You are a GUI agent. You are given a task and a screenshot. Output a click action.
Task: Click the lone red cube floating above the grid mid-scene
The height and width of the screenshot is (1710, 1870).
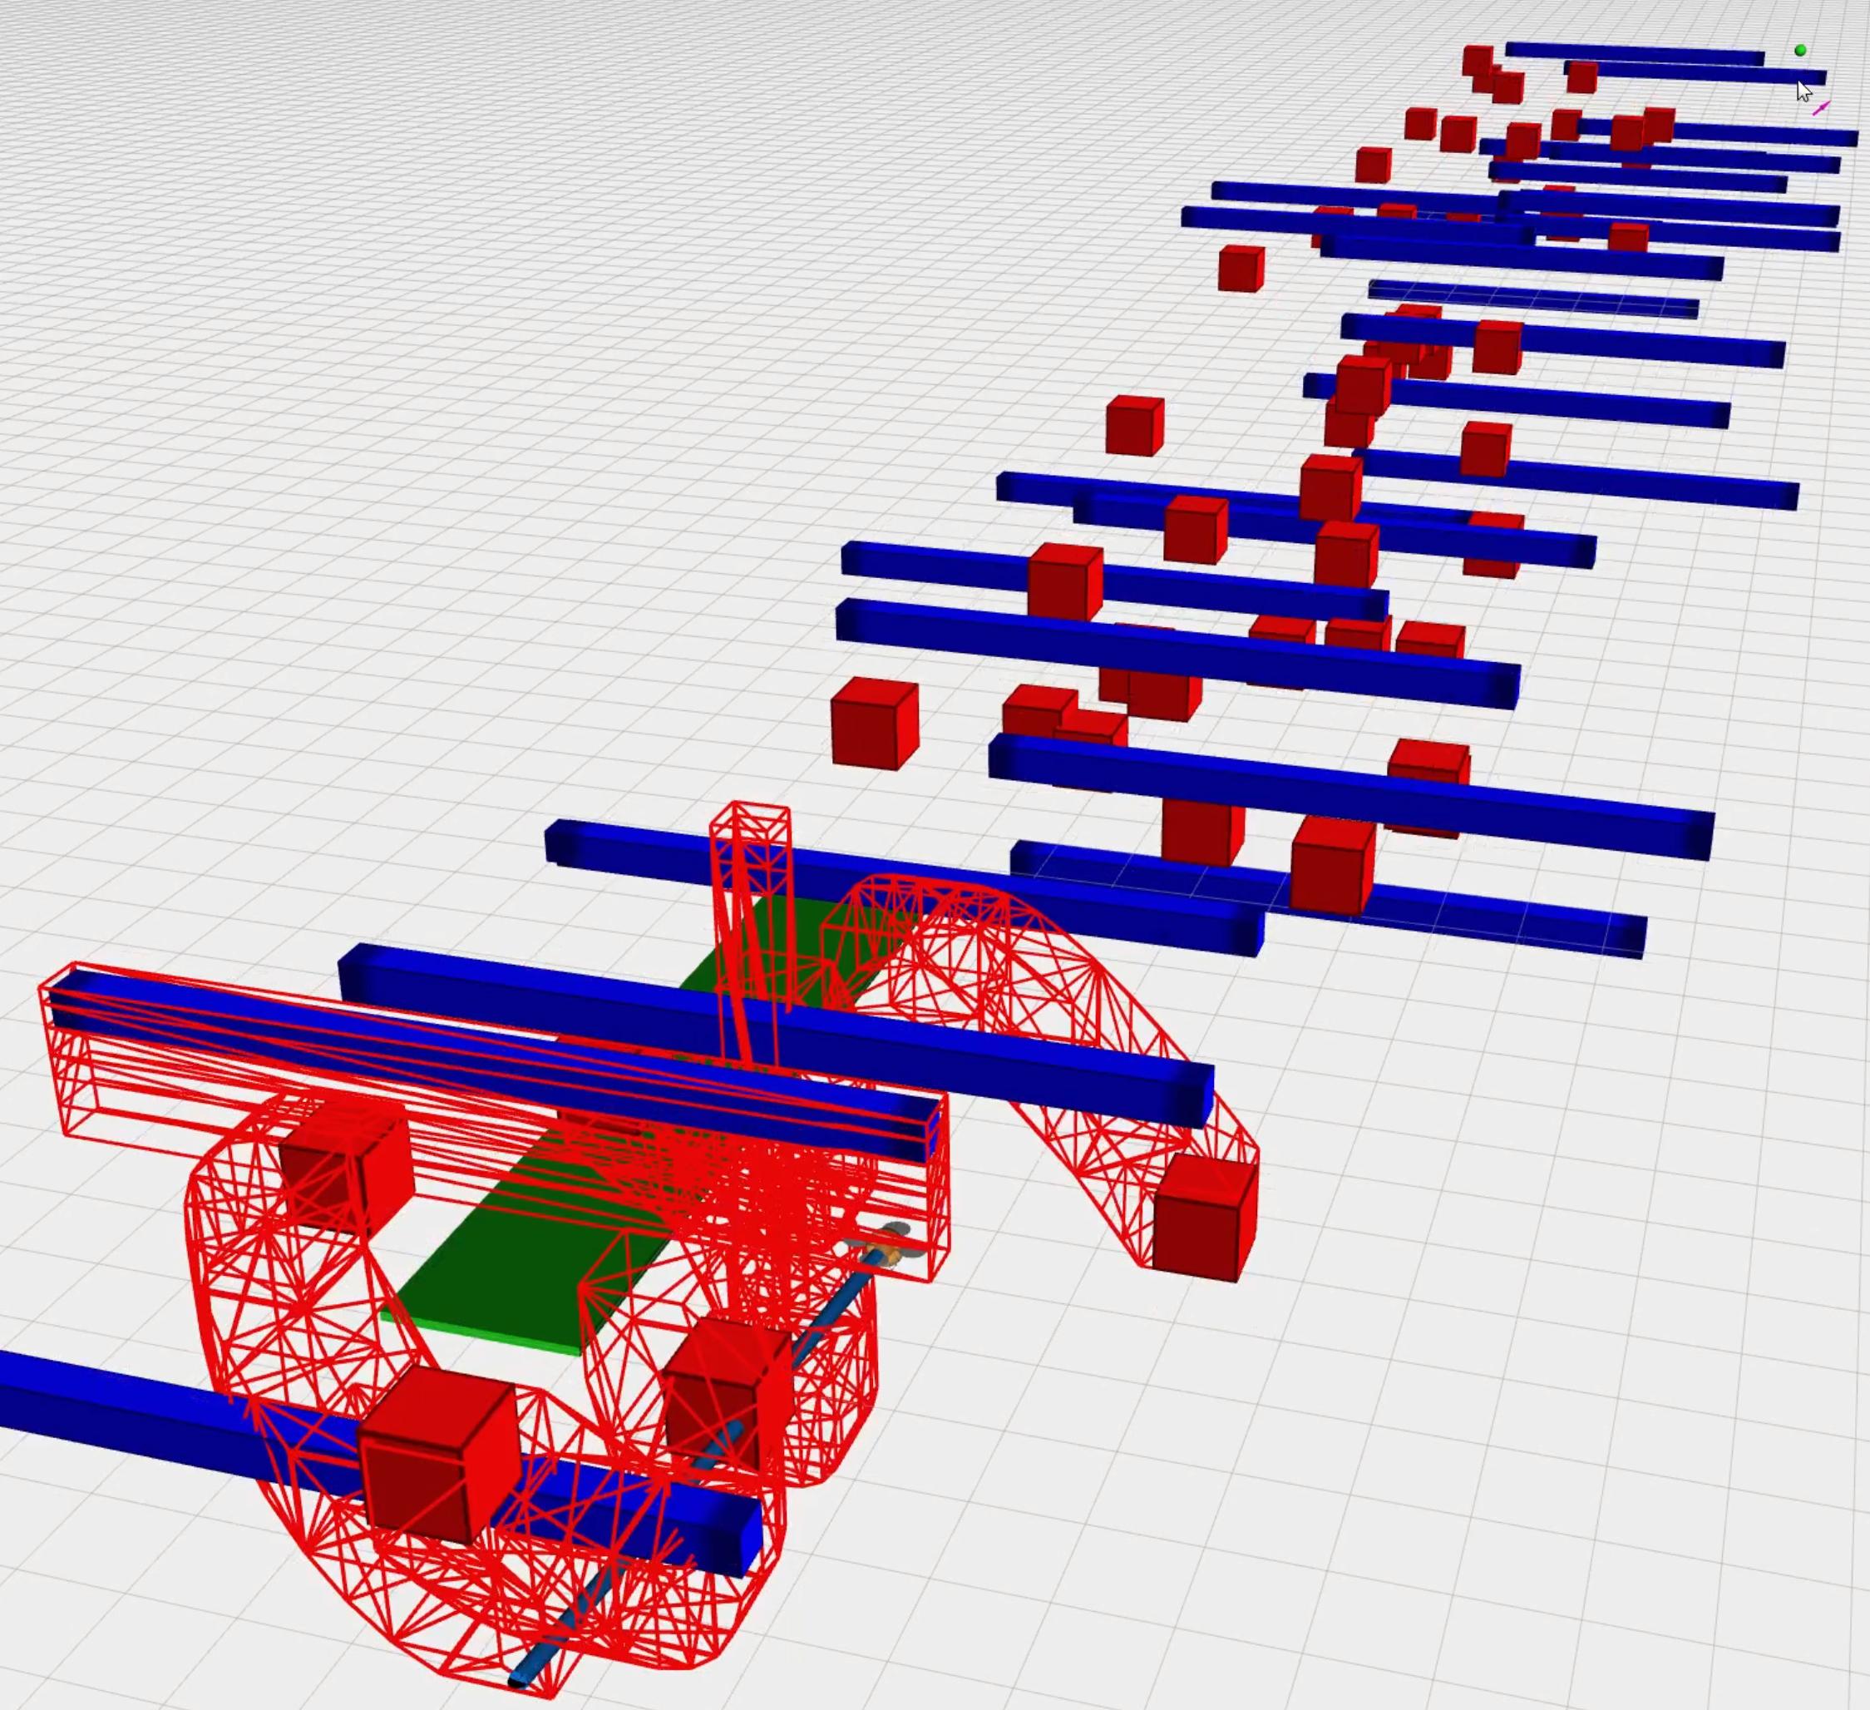[x=1134, y=426]
